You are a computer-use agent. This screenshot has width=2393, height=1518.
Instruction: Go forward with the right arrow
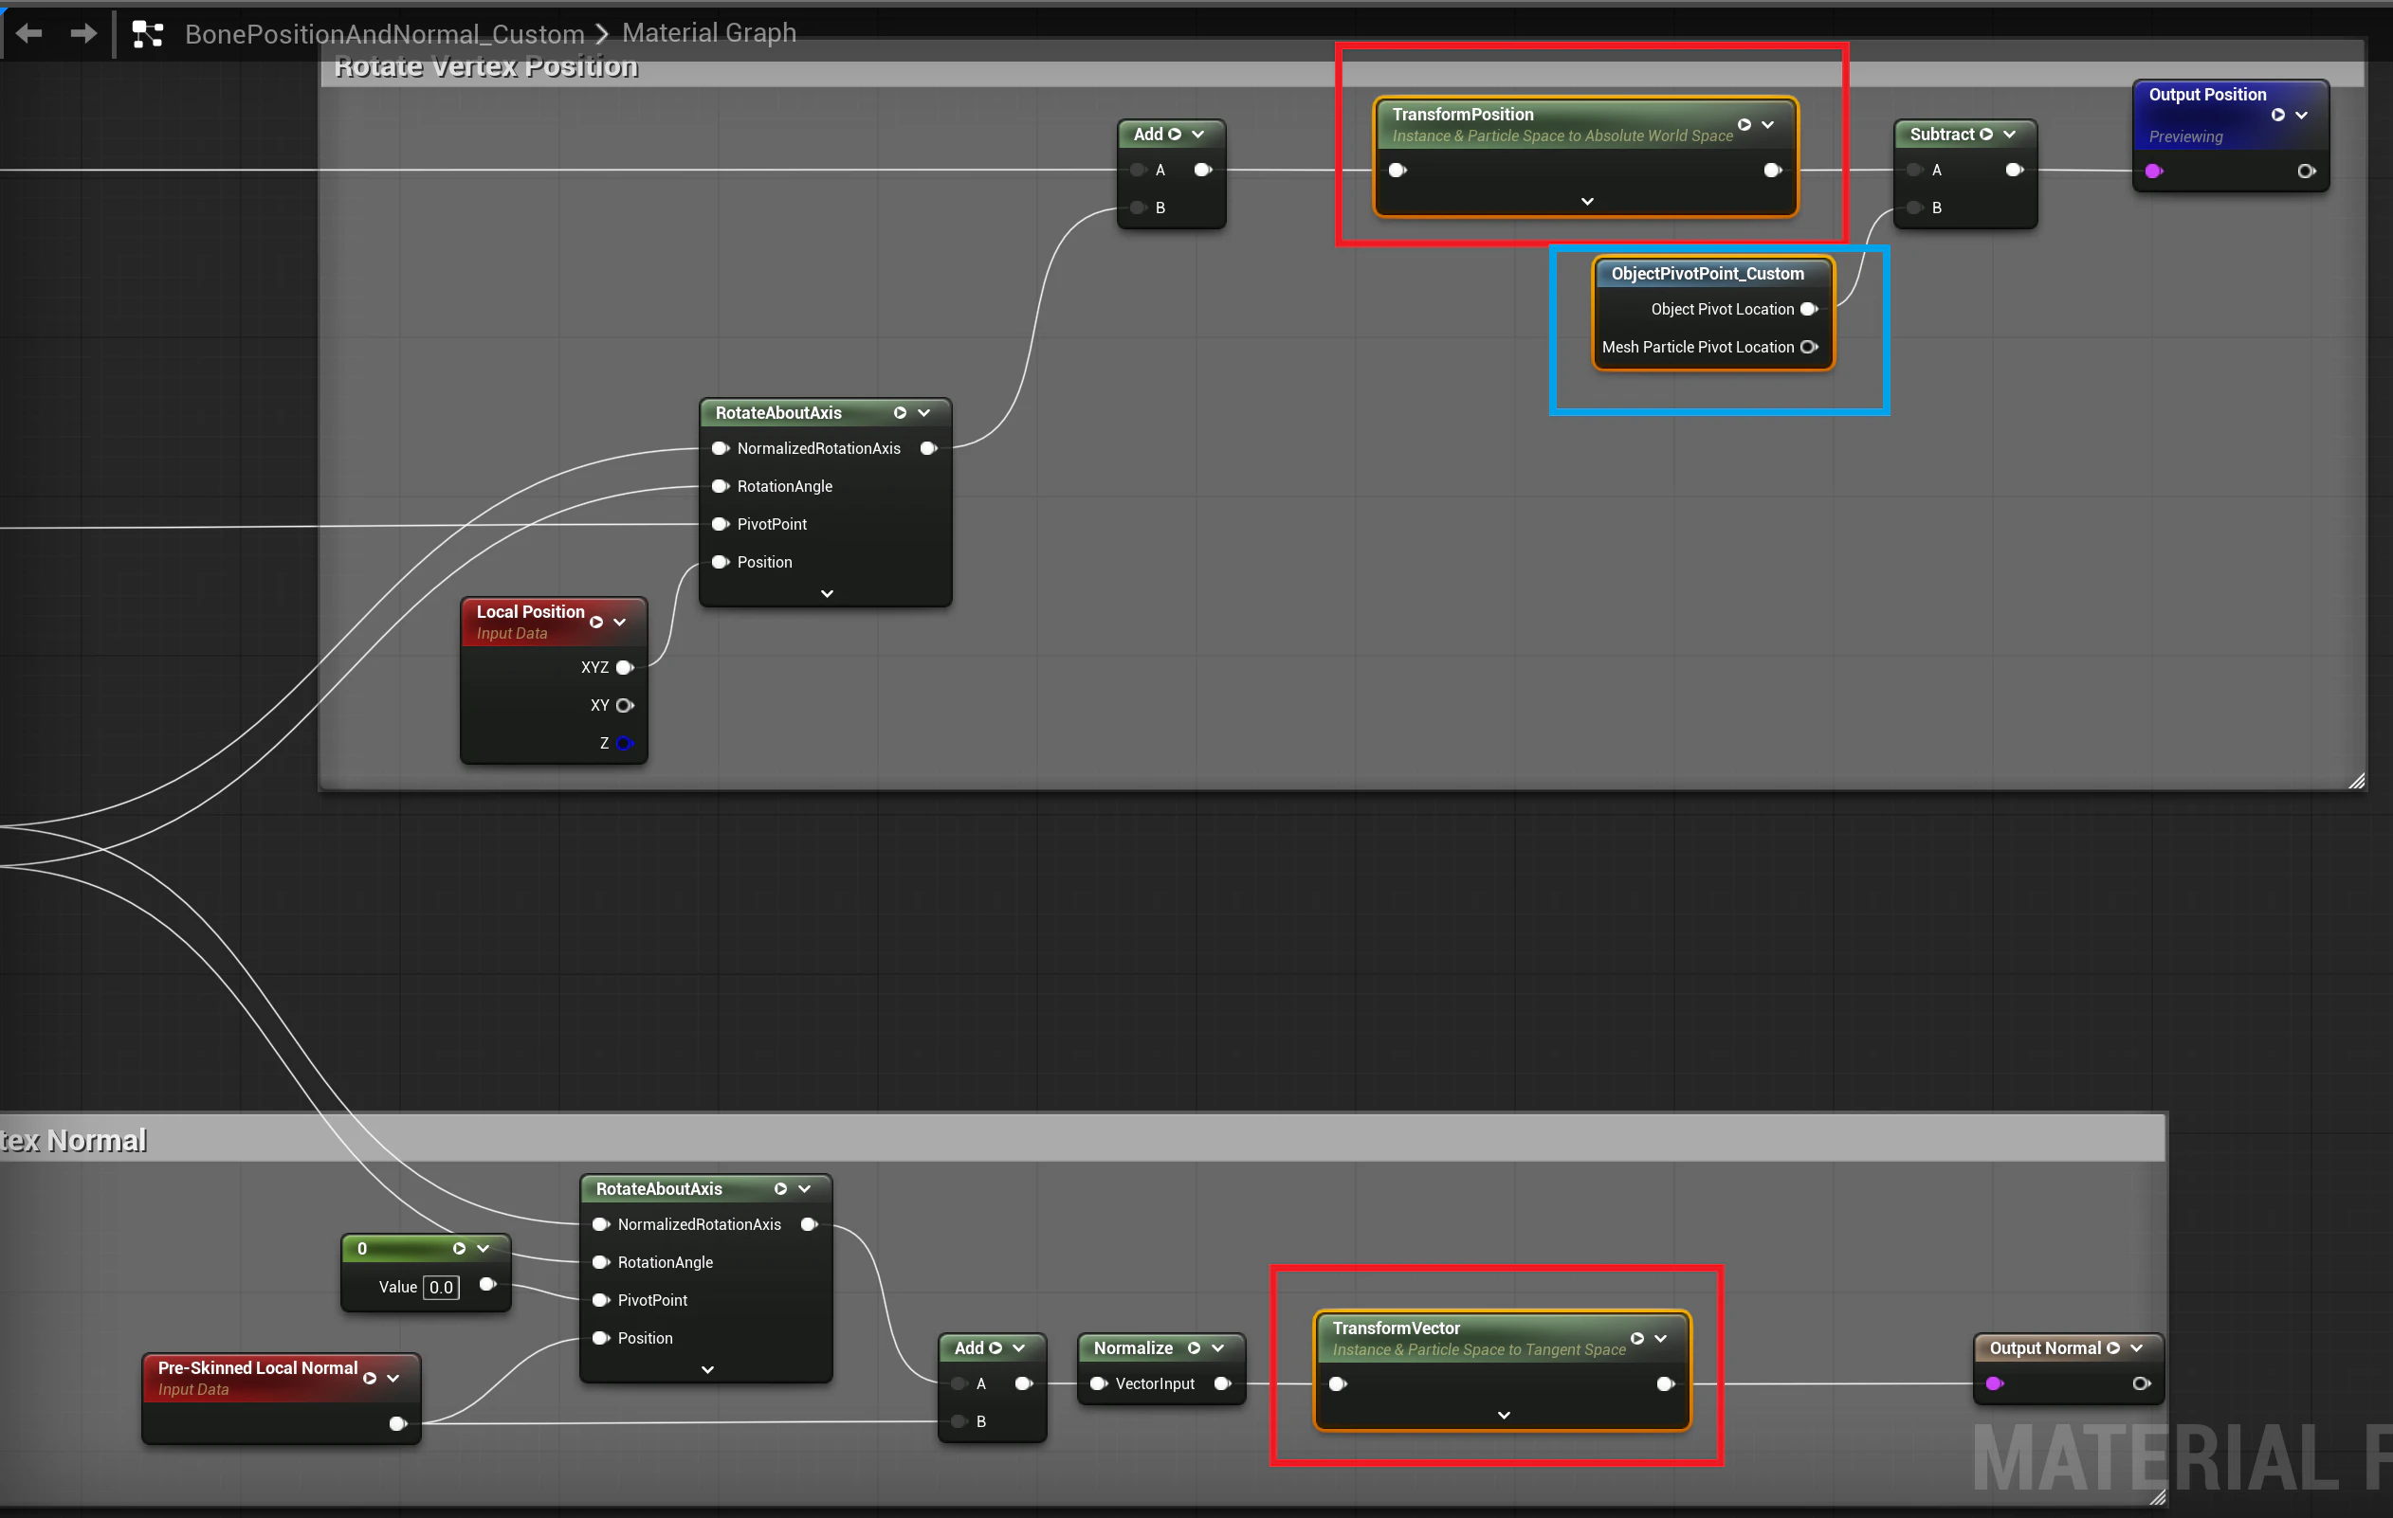[x=83, y=33]
